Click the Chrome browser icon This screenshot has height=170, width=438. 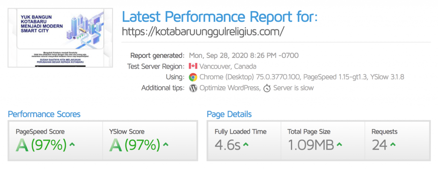click(193, 77)
